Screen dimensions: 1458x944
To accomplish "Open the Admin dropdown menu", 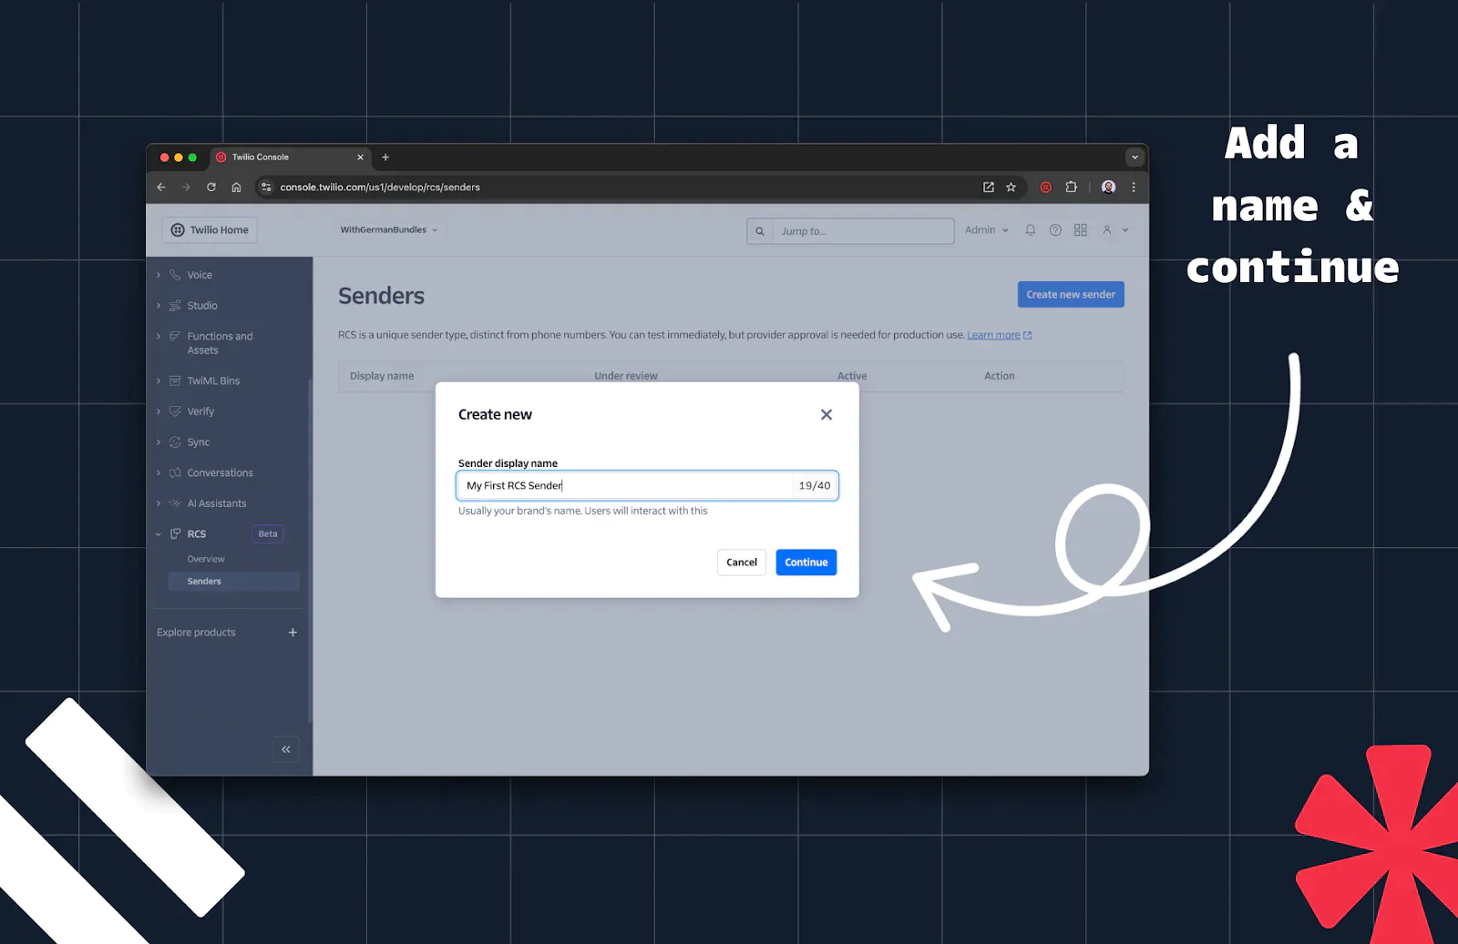I will pyautogui.click(x=986, y=230).
